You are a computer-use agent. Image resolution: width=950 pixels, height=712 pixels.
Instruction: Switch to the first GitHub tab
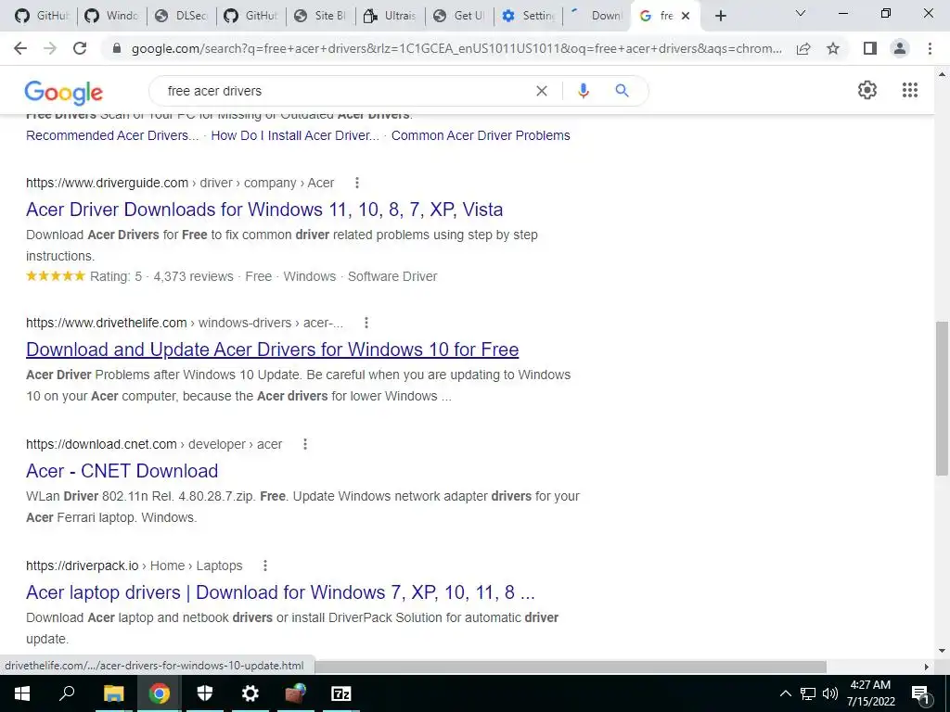pos(43,16)
